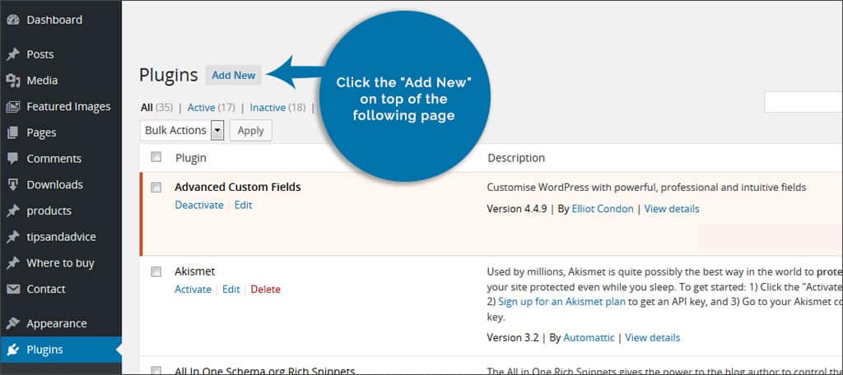Open Automattic author link
Image resolution: width=843 pixels, height=375 pixels.
[589, 338]
